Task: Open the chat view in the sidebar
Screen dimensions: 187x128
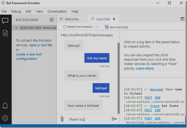Action: tap(5, 21)
